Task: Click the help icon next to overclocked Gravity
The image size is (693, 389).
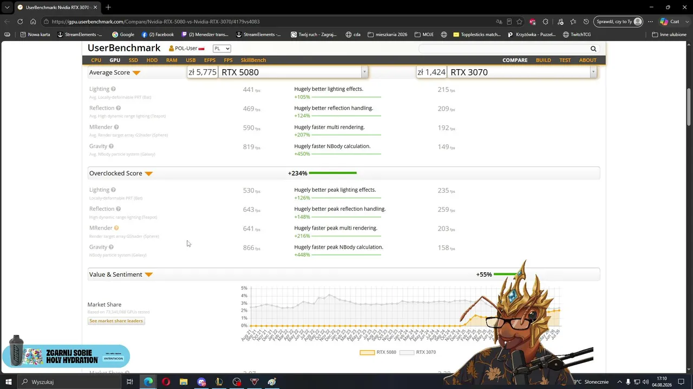Action: [x=111, y=247]
